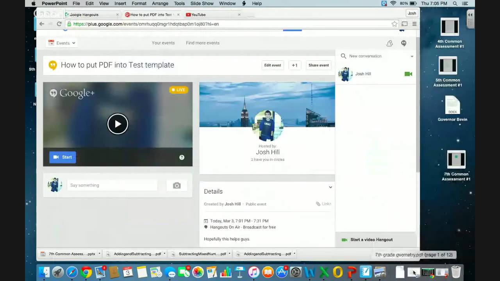This screenshot has width=500, height=281.
Task: Open Microsoft Word from the dock
Action: pos(310,272)
